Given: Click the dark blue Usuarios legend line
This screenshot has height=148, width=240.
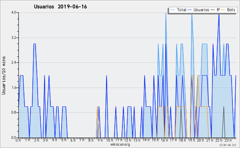Looking at the screenshot, I should pos(190,10).
